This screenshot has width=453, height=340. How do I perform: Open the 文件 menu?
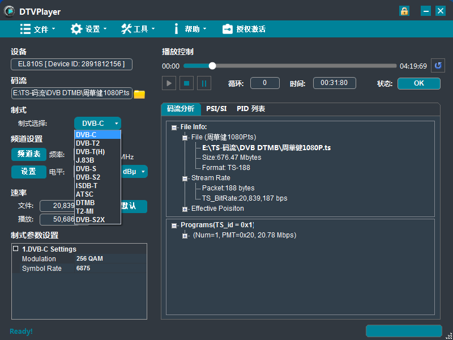pos(37,29)
